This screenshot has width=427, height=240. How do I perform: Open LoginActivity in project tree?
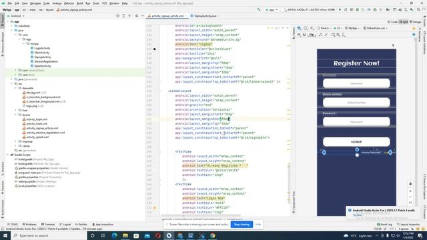42,48
